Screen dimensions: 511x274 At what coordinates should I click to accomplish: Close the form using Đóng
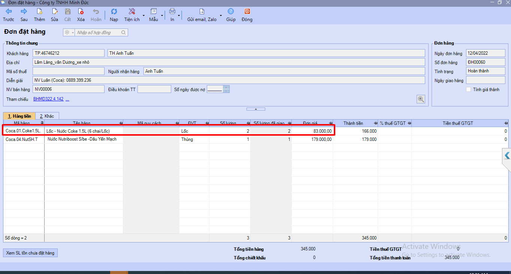247,15
